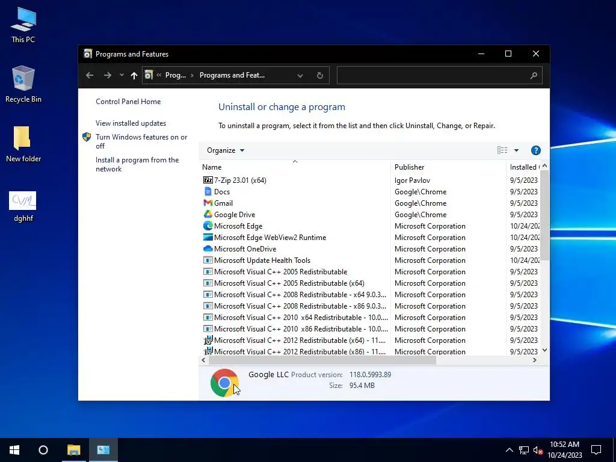Open the Windows Start button
This screenshot has height=462, width=616.
14,450
